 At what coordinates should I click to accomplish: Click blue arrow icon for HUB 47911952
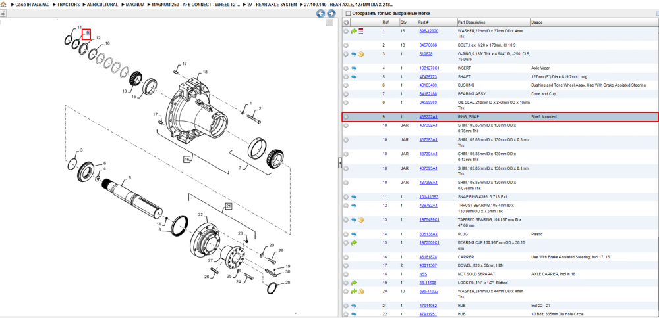tap(354, 306)
